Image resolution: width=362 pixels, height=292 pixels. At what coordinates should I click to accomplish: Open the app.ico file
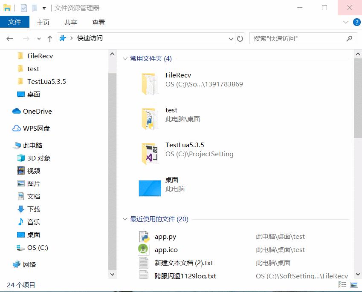click(166, 250)
